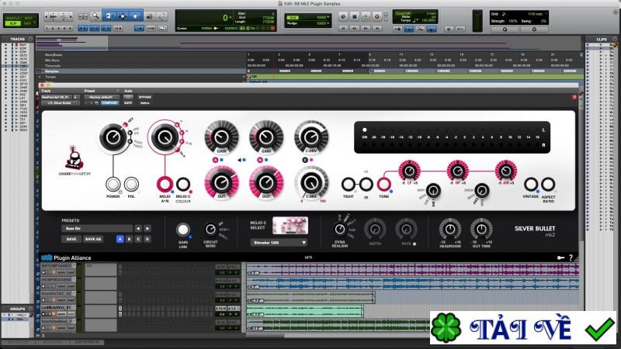This screenshot has width=621, height=349.
Task: Open the factory default preset dropdown
Action: [x=102, y=97]
